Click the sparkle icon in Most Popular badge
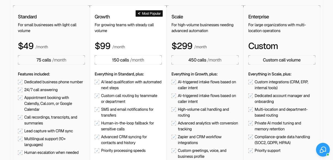 point(139,14)
